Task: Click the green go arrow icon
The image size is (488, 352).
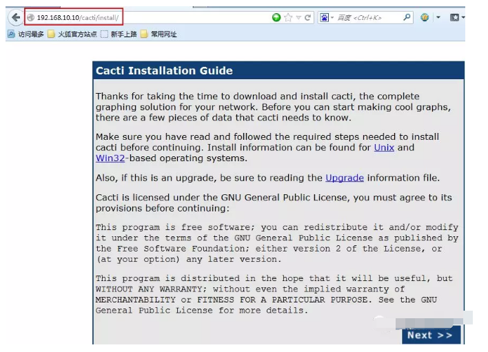Action: pos(276,17)
